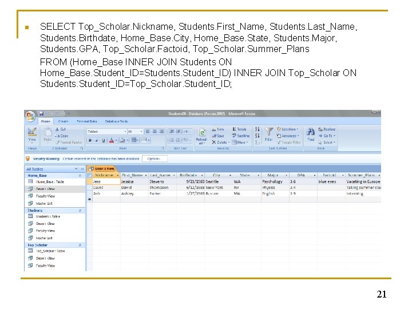The height and width of the screenshot is (309, 412).
Task: Toggle Center alignment
Action: (x=154, y=132)
